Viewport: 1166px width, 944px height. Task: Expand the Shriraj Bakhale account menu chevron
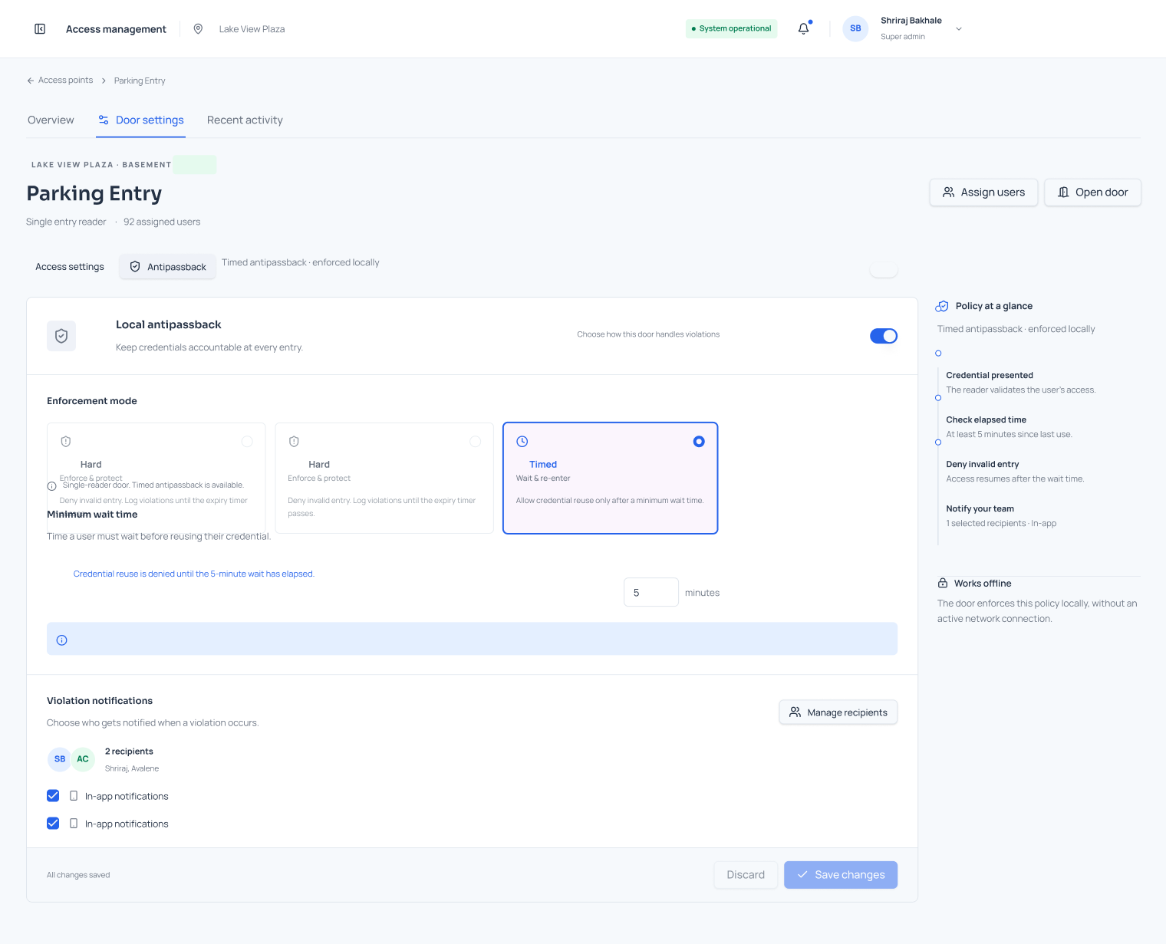pyautogui.click(x=959, y=29)
